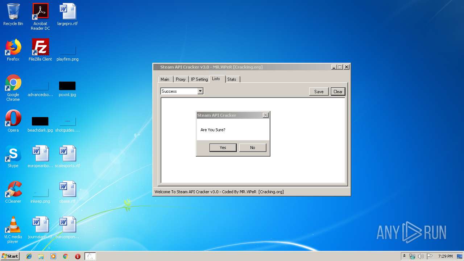464x261 pixels.
Task: Select VLC media player shortcut
Action: click(13, 230)
